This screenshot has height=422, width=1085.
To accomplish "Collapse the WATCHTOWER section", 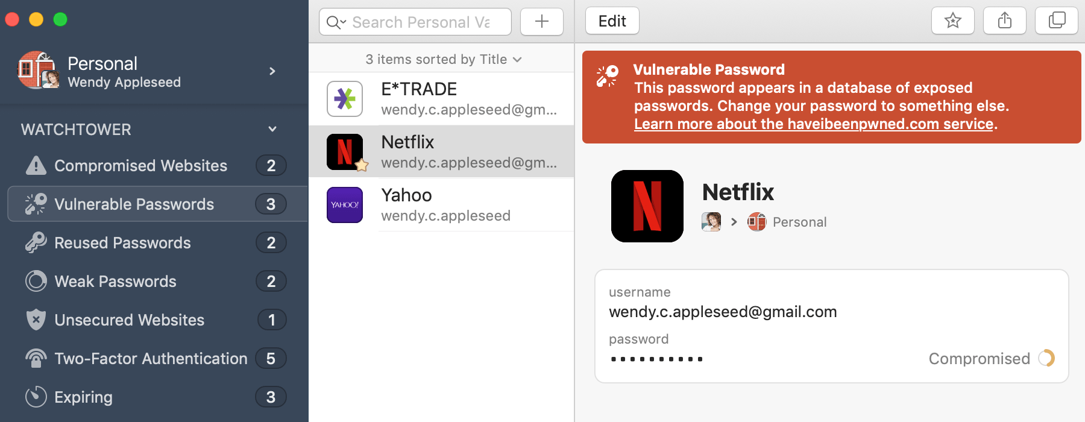I will pos(272,129).
